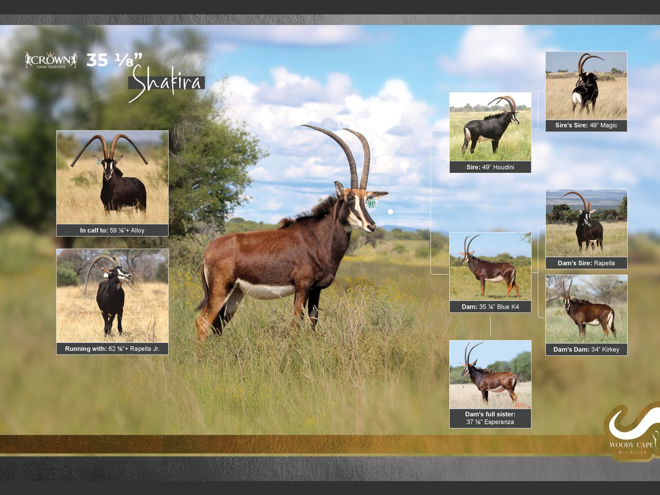Image resolution: width=660 pixels, height=495 pixels.
Task: Select the Shakira name title
Action: 166,82
